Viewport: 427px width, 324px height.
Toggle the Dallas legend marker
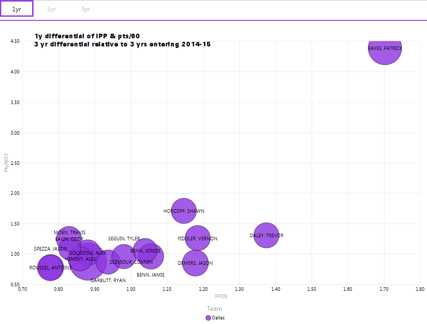point(208,317)
